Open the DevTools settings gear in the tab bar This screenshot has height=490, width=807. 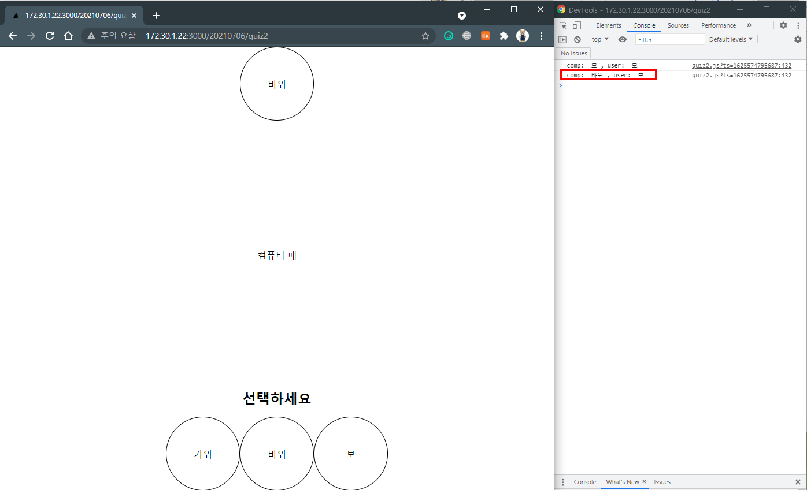click(x=783, y=25)
